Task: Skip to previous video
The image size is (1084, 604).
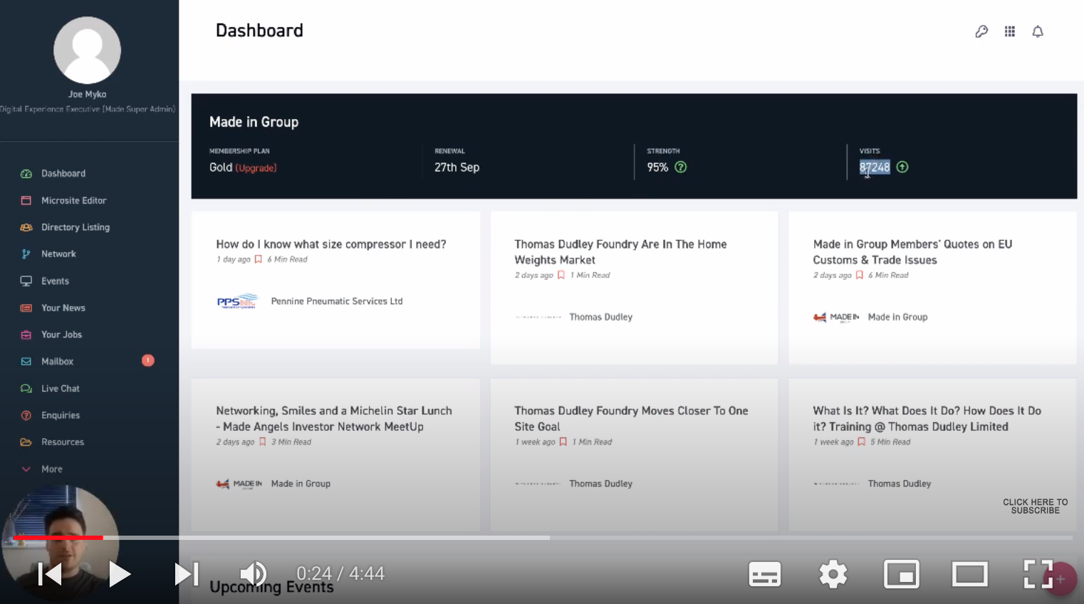Action: click(x=49, y=574)
